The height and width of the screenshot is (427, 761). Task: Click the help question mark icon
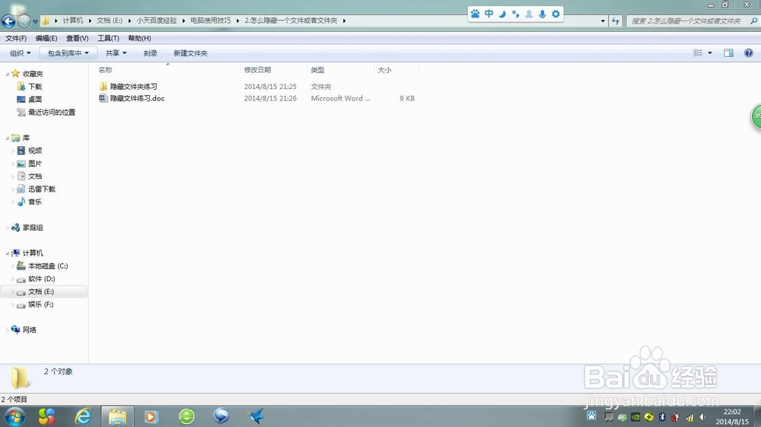coord(748,53)
